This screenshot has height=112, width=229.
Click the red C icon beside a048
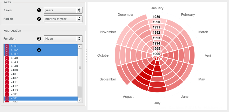(x=7, y=67)
